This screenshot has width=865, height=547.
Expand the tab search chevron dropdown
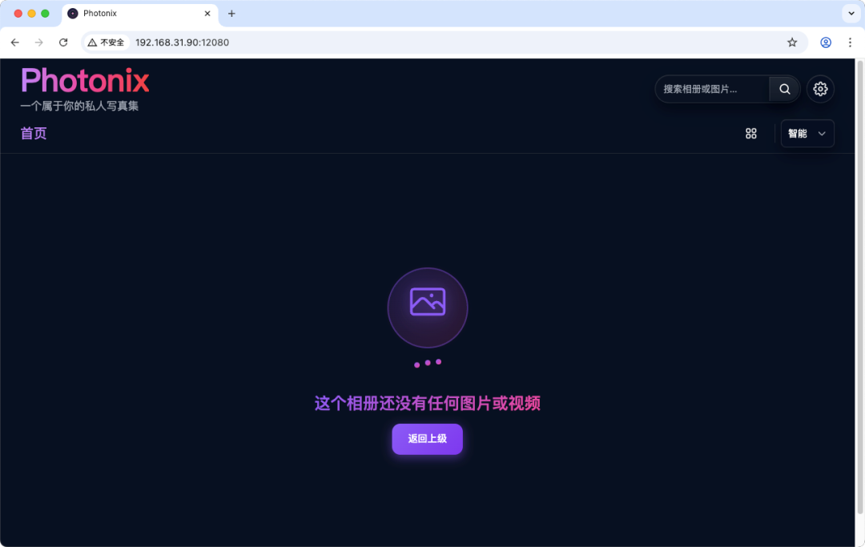(x=849, y=14)
